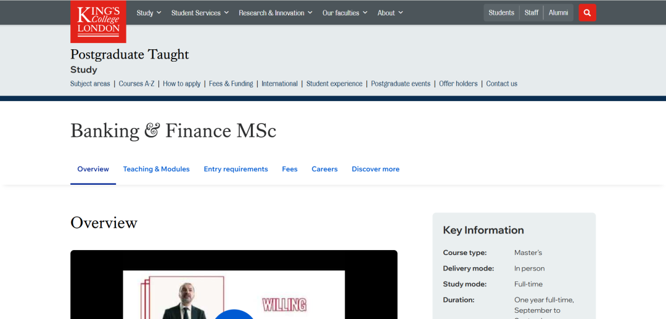This screenshot has height=319, width=666.
Task: Click the Study mode label
Action: click(465, 285)
